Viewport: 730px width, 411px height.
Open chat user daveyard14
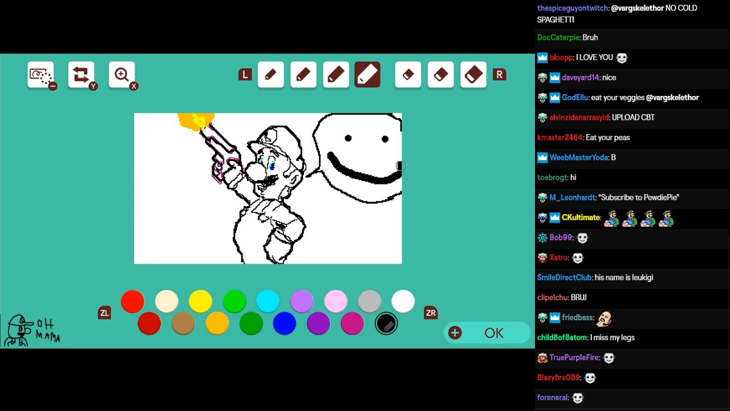point(581,77)
